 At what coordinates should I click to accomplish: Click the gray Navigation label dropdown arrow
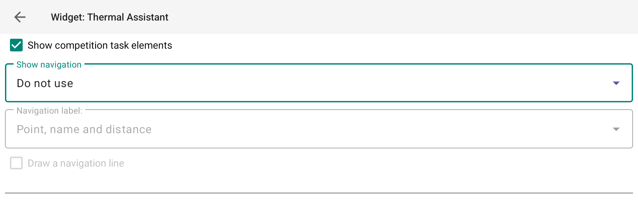pos(616,129)
